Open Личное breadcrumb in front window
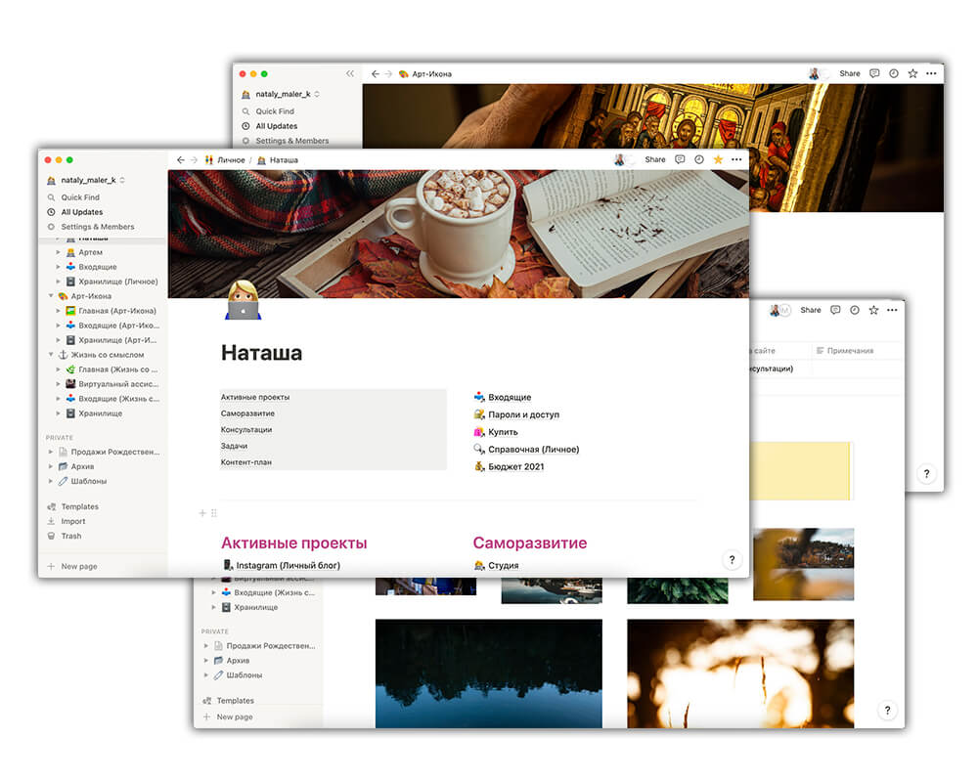Image resolution: width=978 pixels, height=782 pixels. [x=225, y=160]
